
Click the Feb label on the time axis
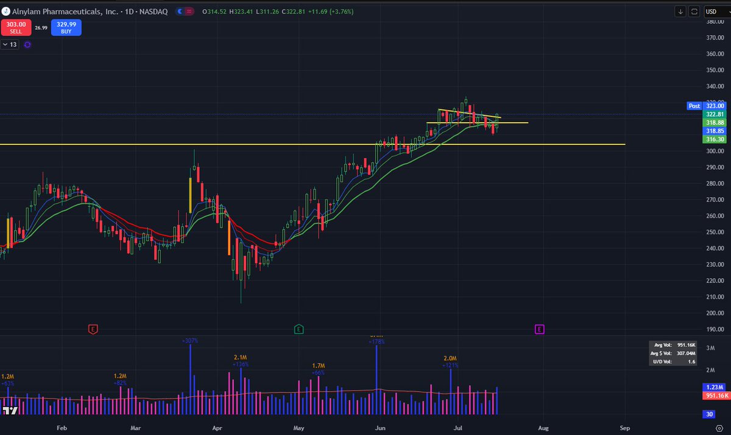tap(62, 428)
